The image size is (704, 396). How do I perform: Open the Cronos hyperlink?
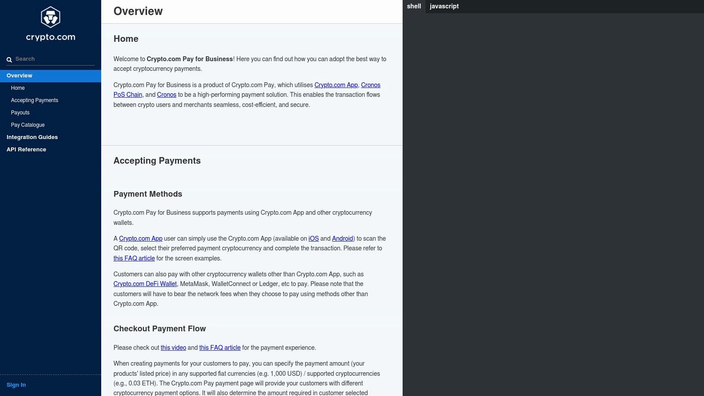166,95
